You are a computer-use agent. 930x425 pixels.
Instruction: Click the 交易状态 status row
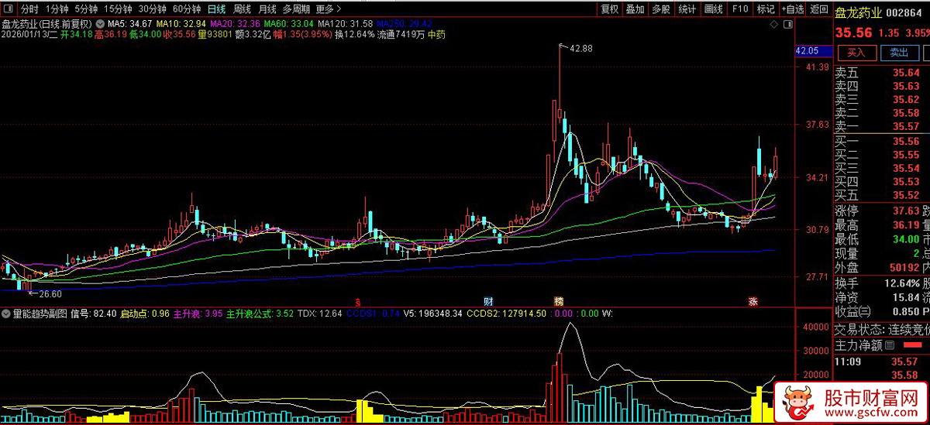click(x=882, y=330)
